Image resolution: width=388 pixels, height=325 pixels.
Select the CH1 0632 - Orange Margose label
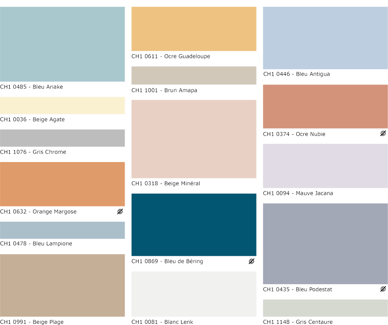coord(38,212)
